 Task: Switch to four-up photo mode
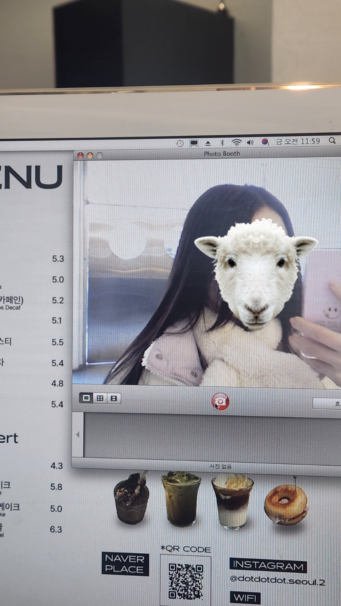pyautogui.click(x=100, y=398)
